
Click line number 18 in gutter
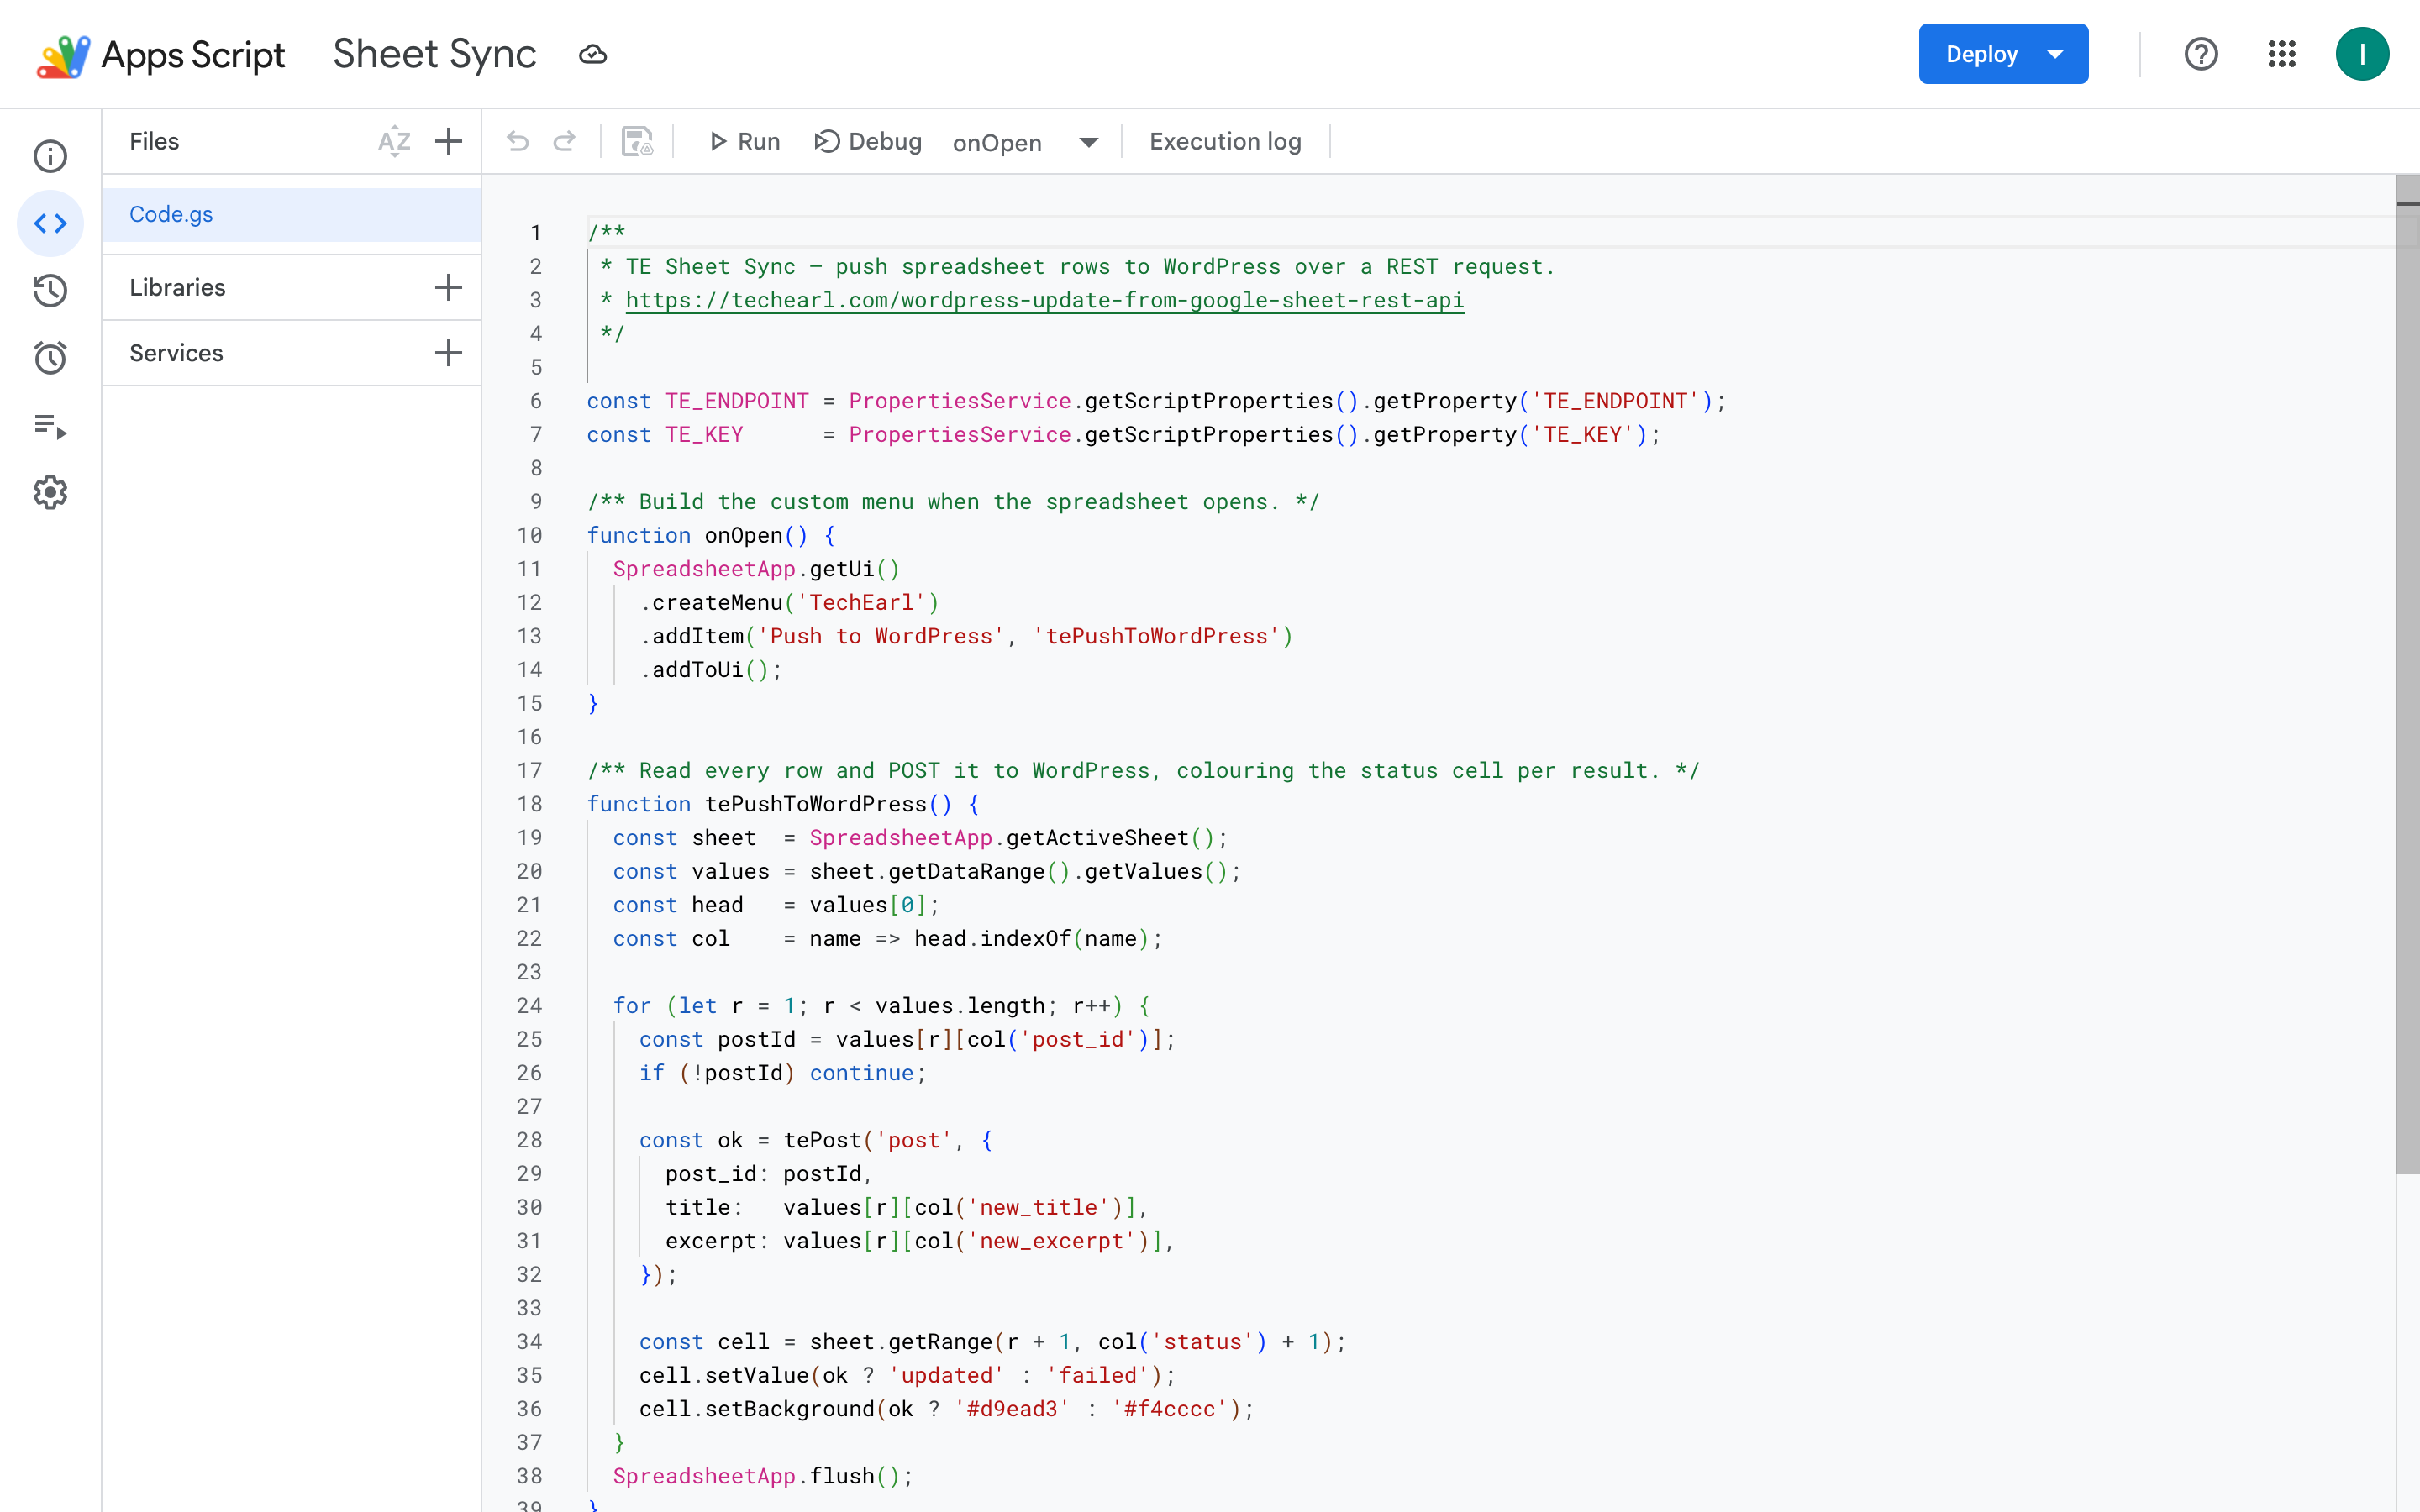click(529, 804)
